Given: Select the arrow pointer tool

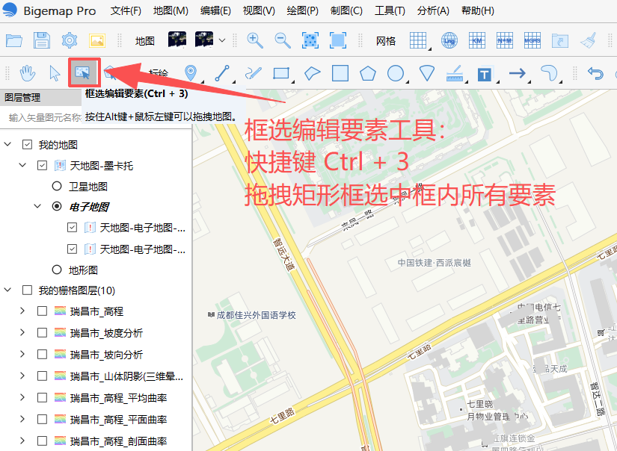Looking at the screenshot, I should pyautogui.click(x=55, y=73).
